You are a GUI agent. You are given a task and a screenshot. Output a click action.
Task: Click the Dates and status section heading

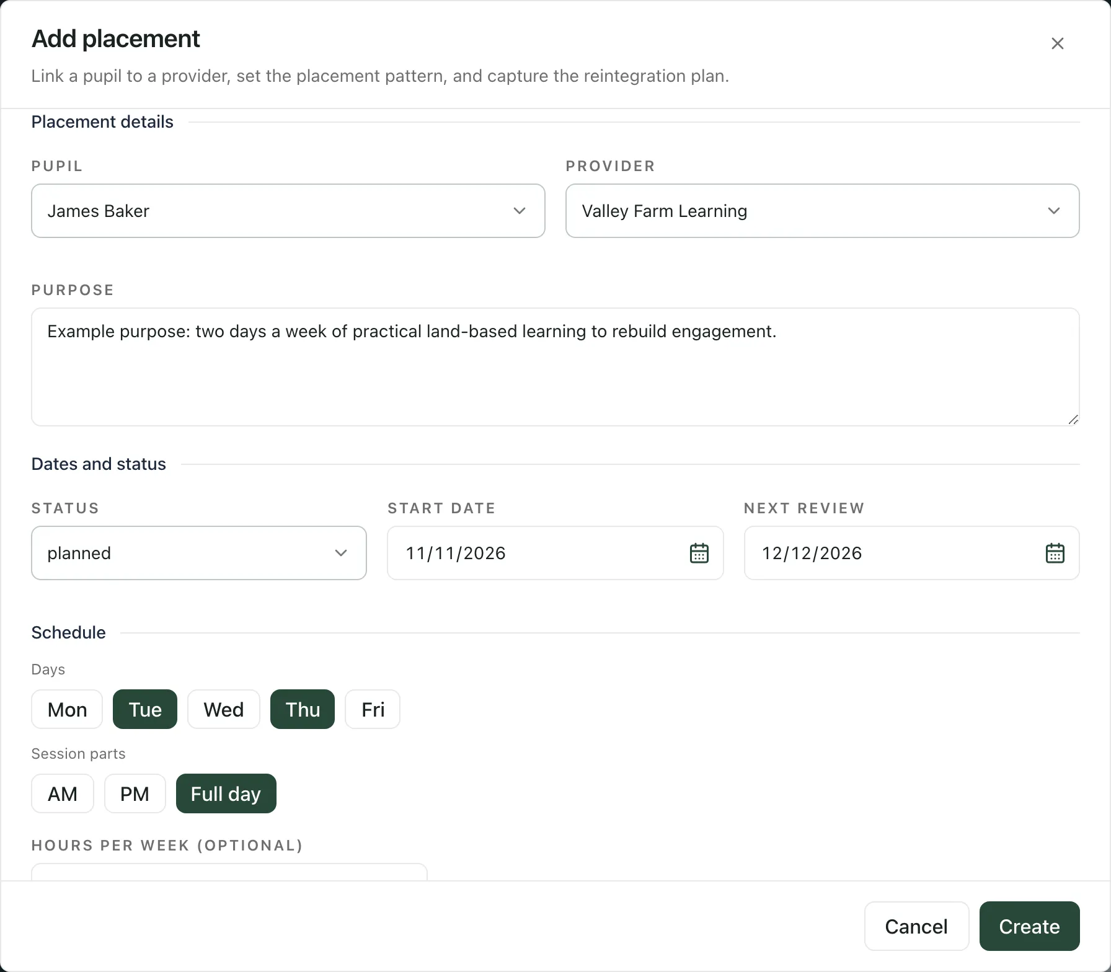[x=99, y=464]
